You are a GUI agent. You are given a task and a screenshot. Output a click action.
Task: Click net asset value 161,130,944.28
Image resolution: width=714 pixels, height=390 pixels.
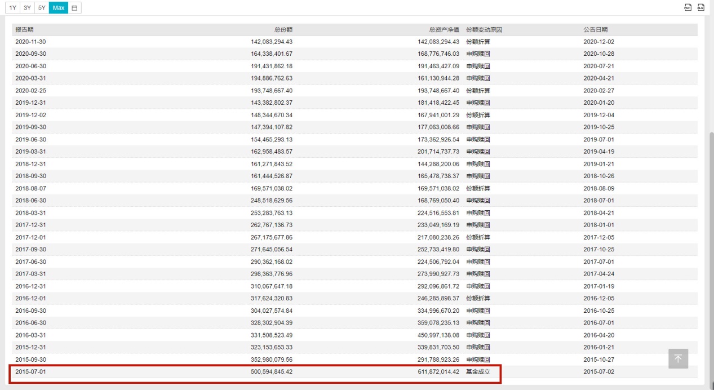tap(438, 78)
